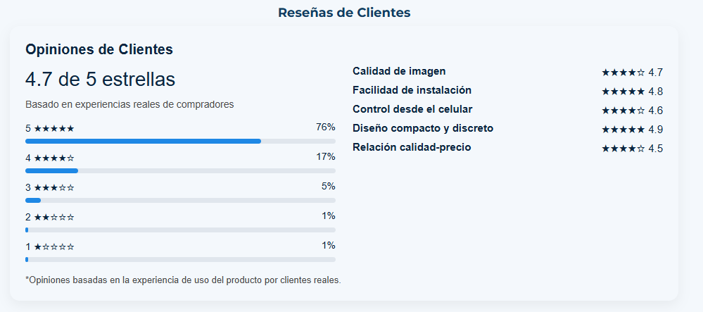Click the Opiniones de Clientes title
This screenshot has width=703, height=312.
[x=99, y=50]
